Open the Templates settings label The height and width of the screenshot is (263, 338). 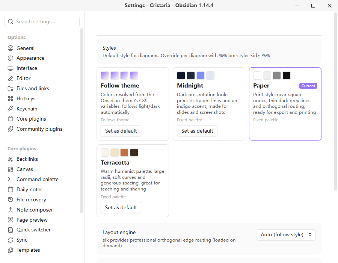28,250
